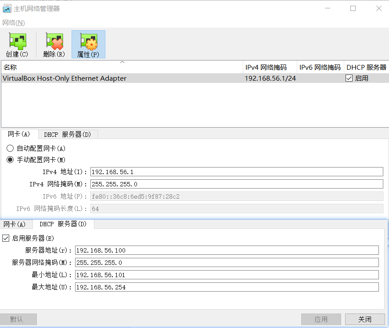Screen dimensions: 389x328
Task: Click the Properties (属性) toolbar icon
Action: pos(88,45)
